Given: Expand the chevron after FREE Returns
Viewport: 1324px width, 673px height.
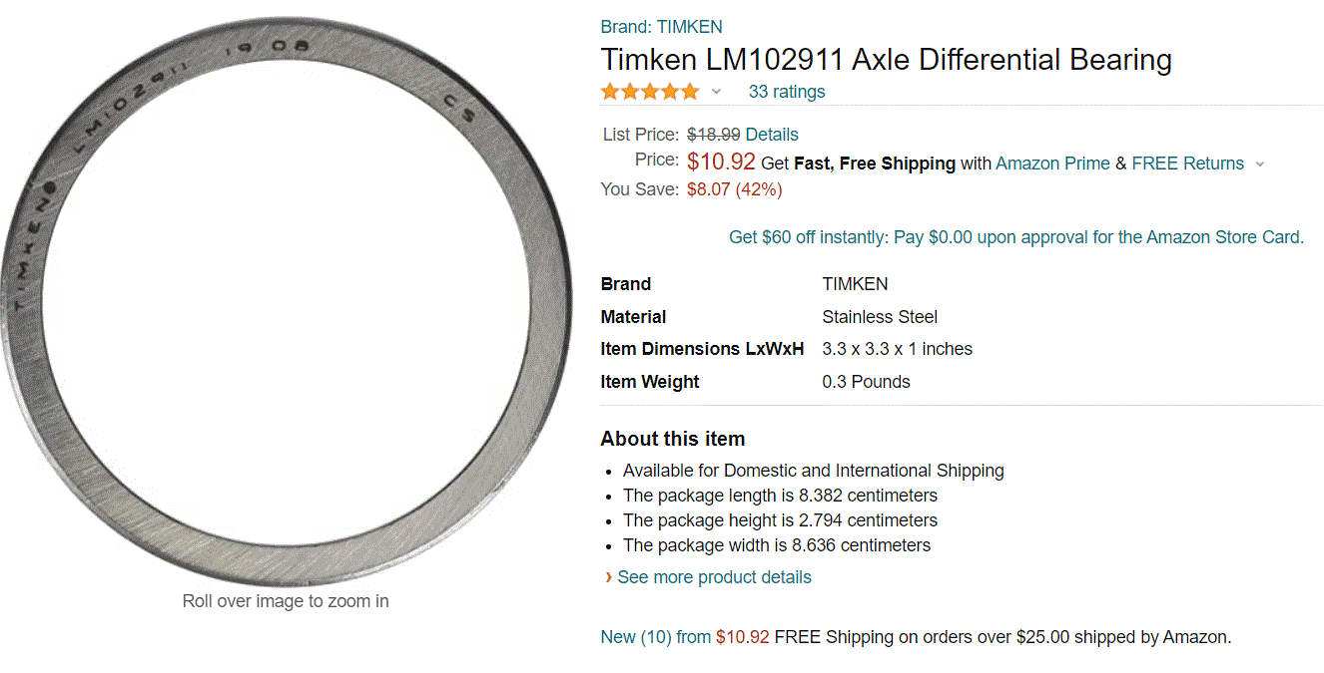Looking at the screenshot, I should click(1259, 165).
